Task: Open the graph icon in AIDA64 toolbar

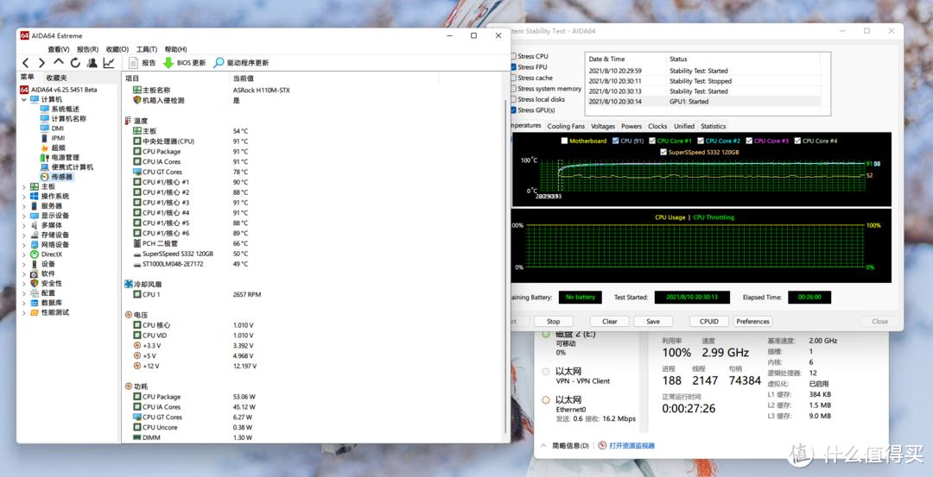Action: pyautogui.click(x=109, y=62)
